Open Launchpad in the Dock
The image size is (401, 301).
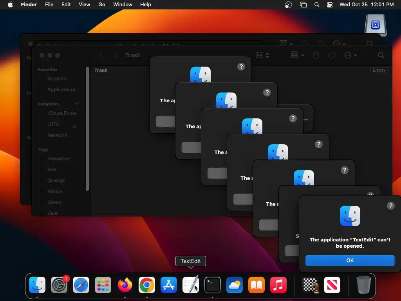point(103,285)
